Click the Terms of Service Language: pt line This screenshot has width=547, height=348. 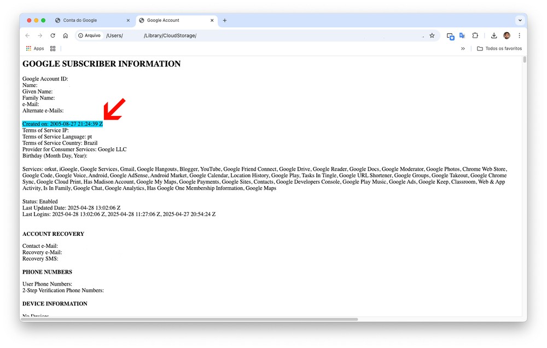pos(57,137)
